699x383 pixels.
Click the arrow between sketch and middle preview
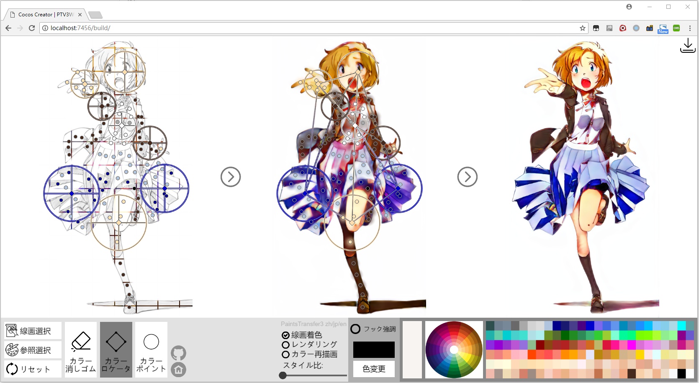[231, 177]
